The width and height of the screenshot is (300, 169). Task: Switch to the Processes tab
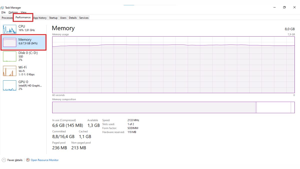click(x=7, y=18)
